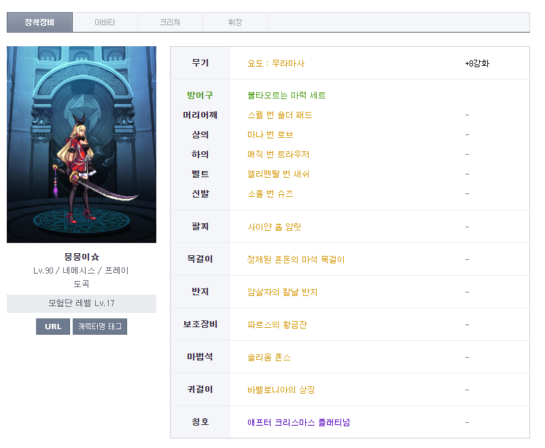The width and height of the screenshot is (545, 448).
Task: Click the character portrait image
Action: tap(82, 145)
